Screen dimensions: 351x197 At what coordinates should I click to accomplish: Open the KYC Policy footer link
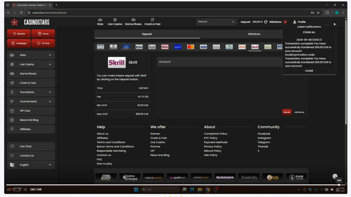click(x=211, y=138)
